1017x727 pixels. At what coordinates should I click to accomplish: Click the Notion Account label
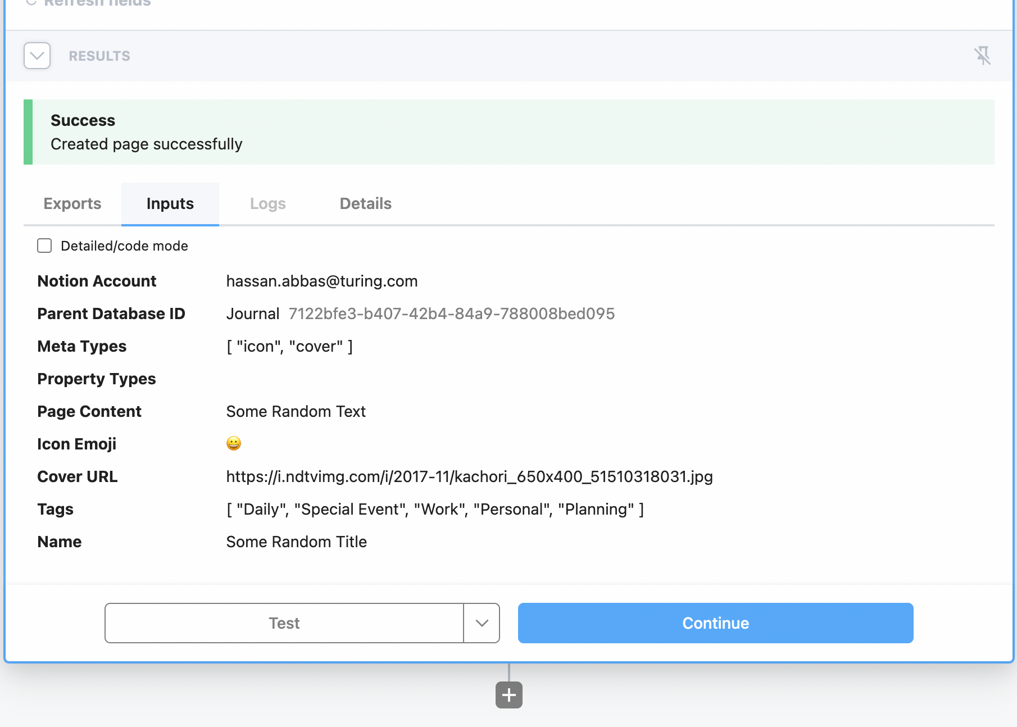tap(97, 281)
